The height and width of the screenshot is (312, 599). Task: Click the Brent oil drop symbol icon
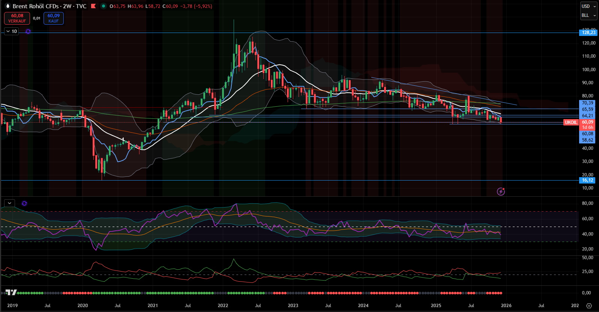7,6
